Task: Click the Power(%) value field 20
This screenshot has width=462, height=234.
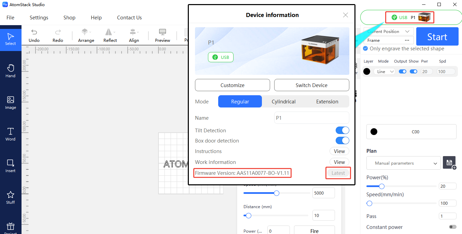Action: tap(448, 186)
